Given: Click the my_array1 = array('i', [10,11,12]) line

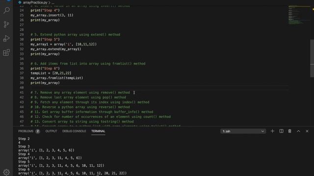Looking at the screenshot, I should click(x=63, y=44).
